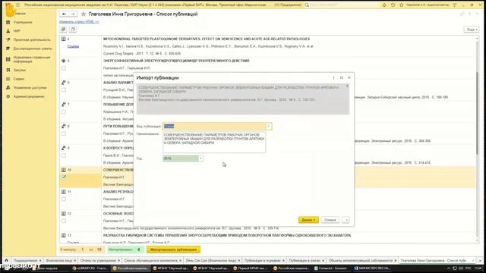The width and height of the screenshot is (486, 273).
Task: Click Импортировать публикации button
Action: point(173,249)
